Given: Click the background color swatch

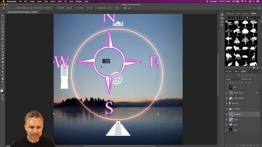Looking at the screenshot, I should (3, 92).
